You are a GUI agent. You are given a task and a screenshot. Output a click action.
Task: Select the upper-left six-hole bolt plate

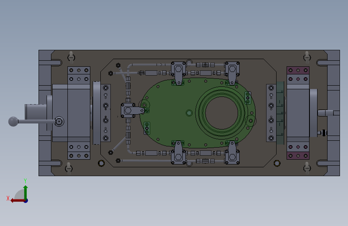(x=79, y=75)
